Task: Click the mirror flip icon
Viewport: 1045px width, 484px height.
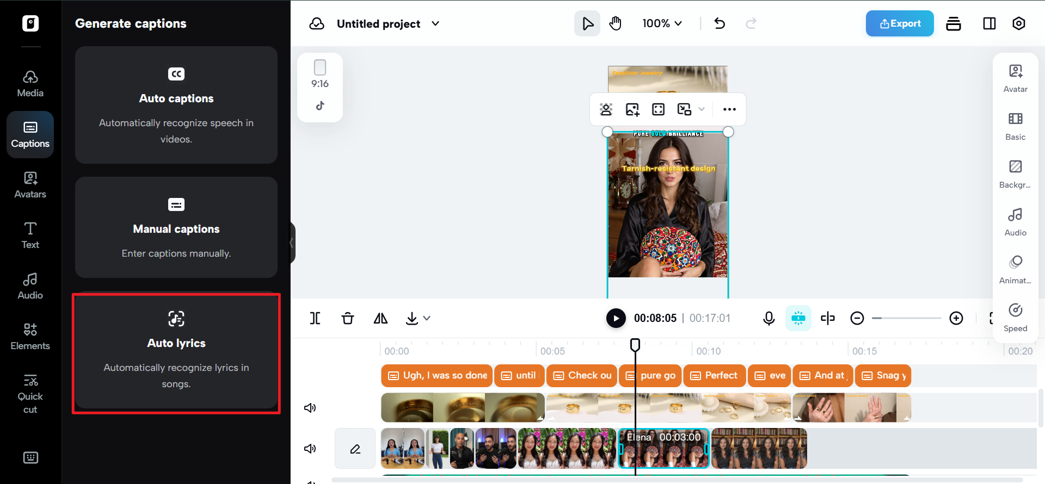Action: (x=380, y=318)
